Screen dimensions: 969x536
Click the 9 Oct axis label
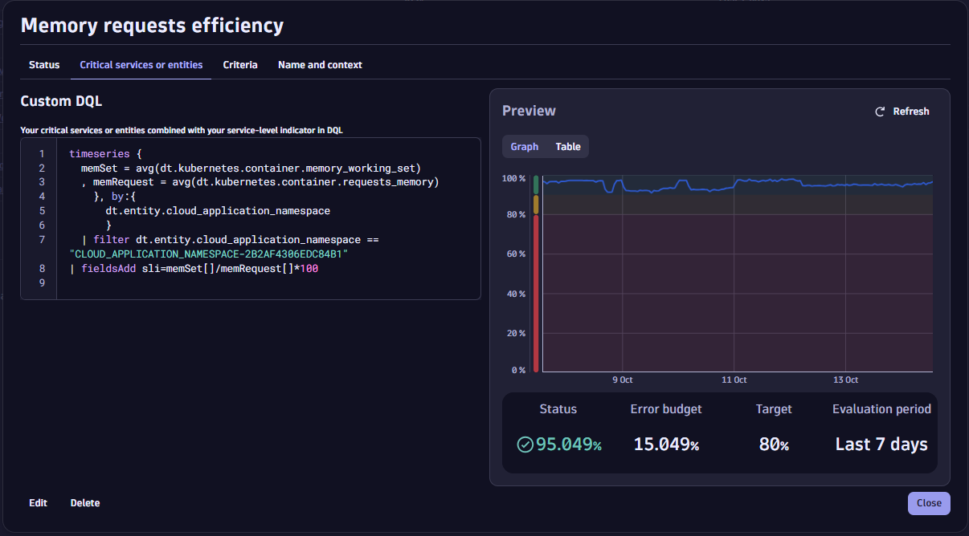click(x=622, y=380)
